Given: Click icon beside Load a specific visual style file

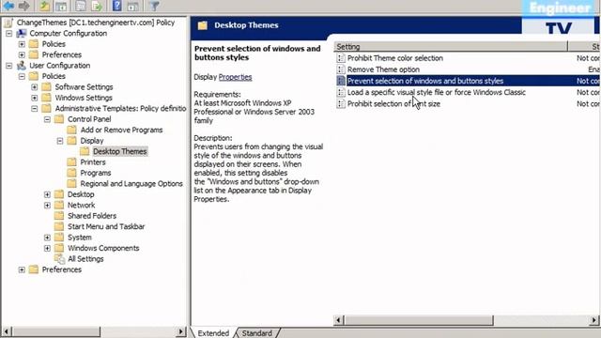Looking at the screenshot, I should pos(341,92).
